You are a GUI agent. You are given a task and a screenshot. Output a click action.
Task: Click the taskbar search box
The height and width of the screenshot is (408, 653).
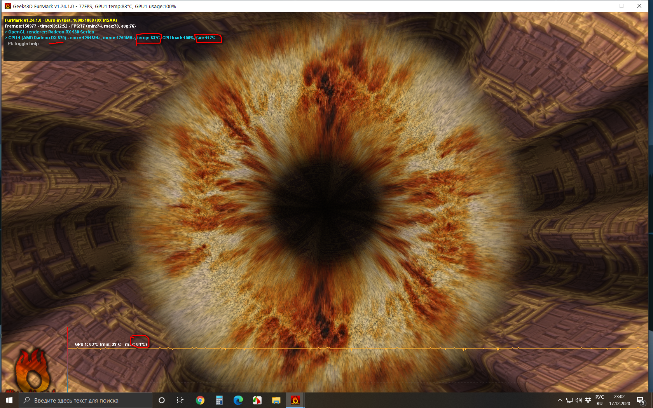pyautogui.click(x=86, y=400)
